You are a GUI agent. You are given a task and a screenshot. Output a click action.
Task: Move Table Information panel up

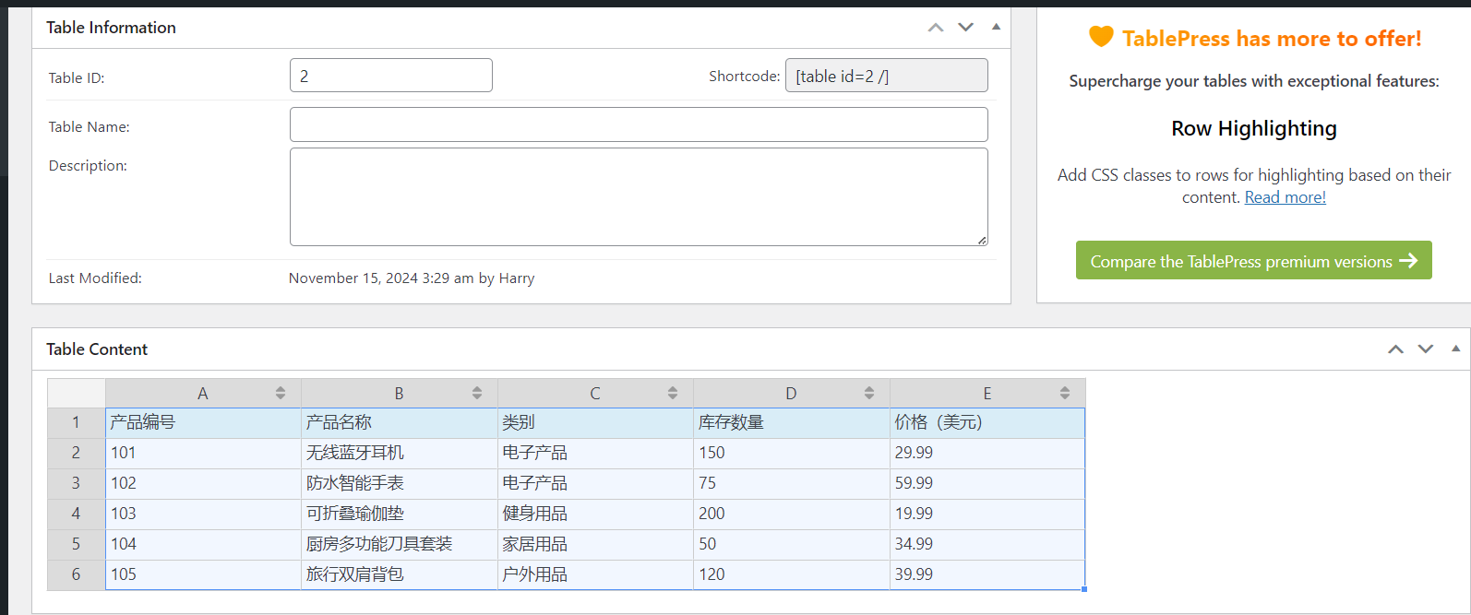coord(936,28)
